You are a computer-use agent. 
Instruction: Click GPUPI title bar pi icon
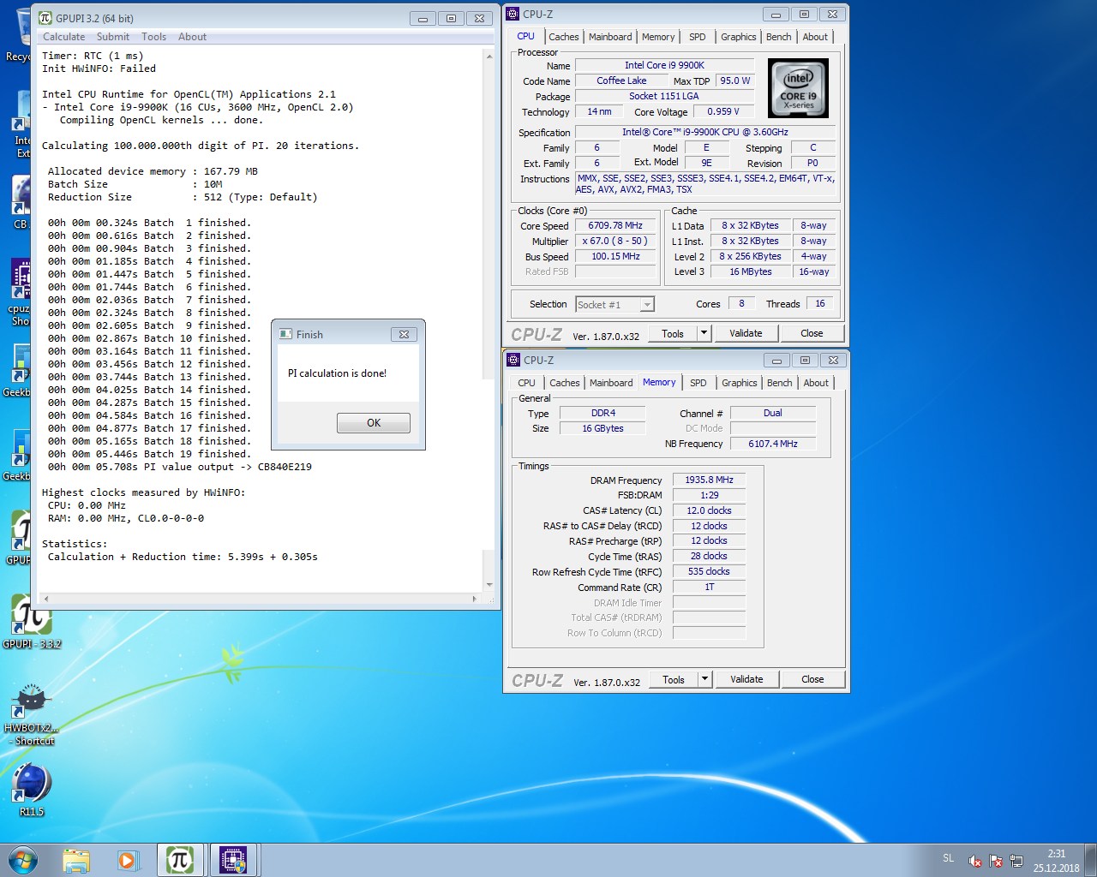(x=45, y=17)
